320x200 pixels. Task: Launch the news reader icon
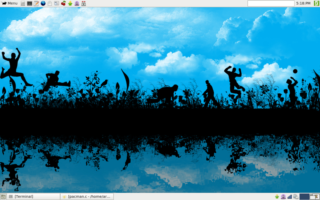click(x=56, y=3)
